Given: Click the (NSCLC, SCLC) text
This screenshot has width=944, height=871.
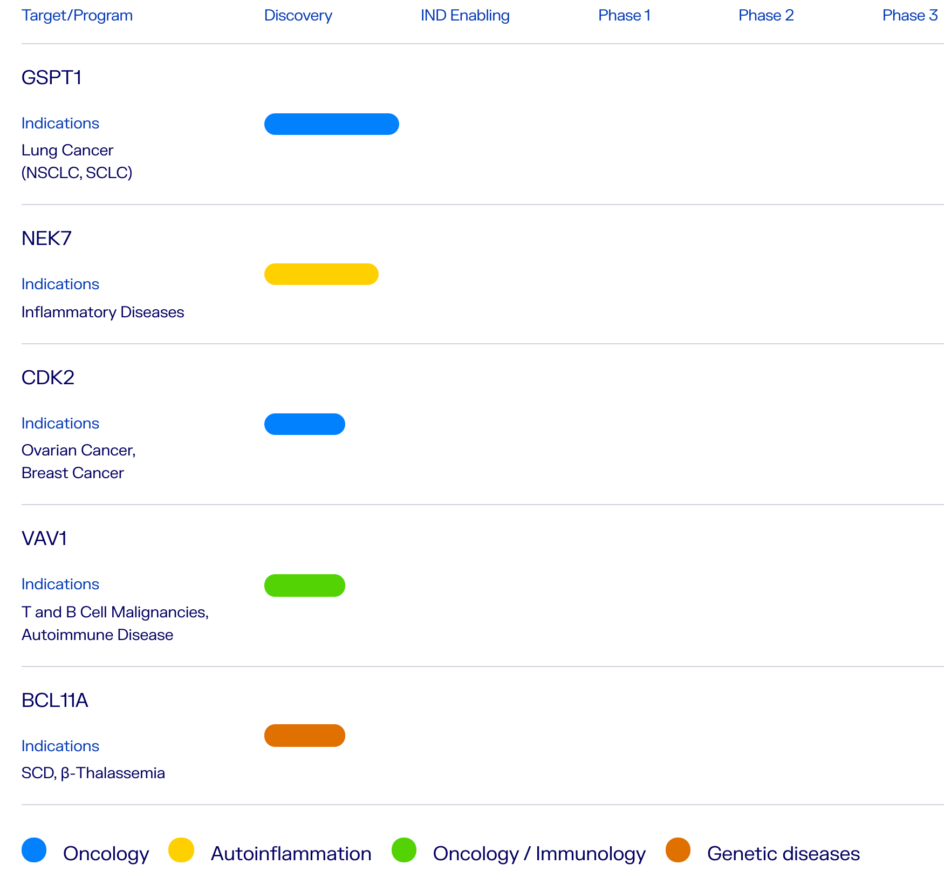Looking at the screenshot, I should [x=77, y=173].
